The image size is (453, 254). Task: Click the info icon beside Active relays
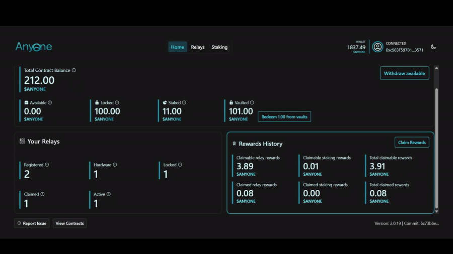coord(109,194)
